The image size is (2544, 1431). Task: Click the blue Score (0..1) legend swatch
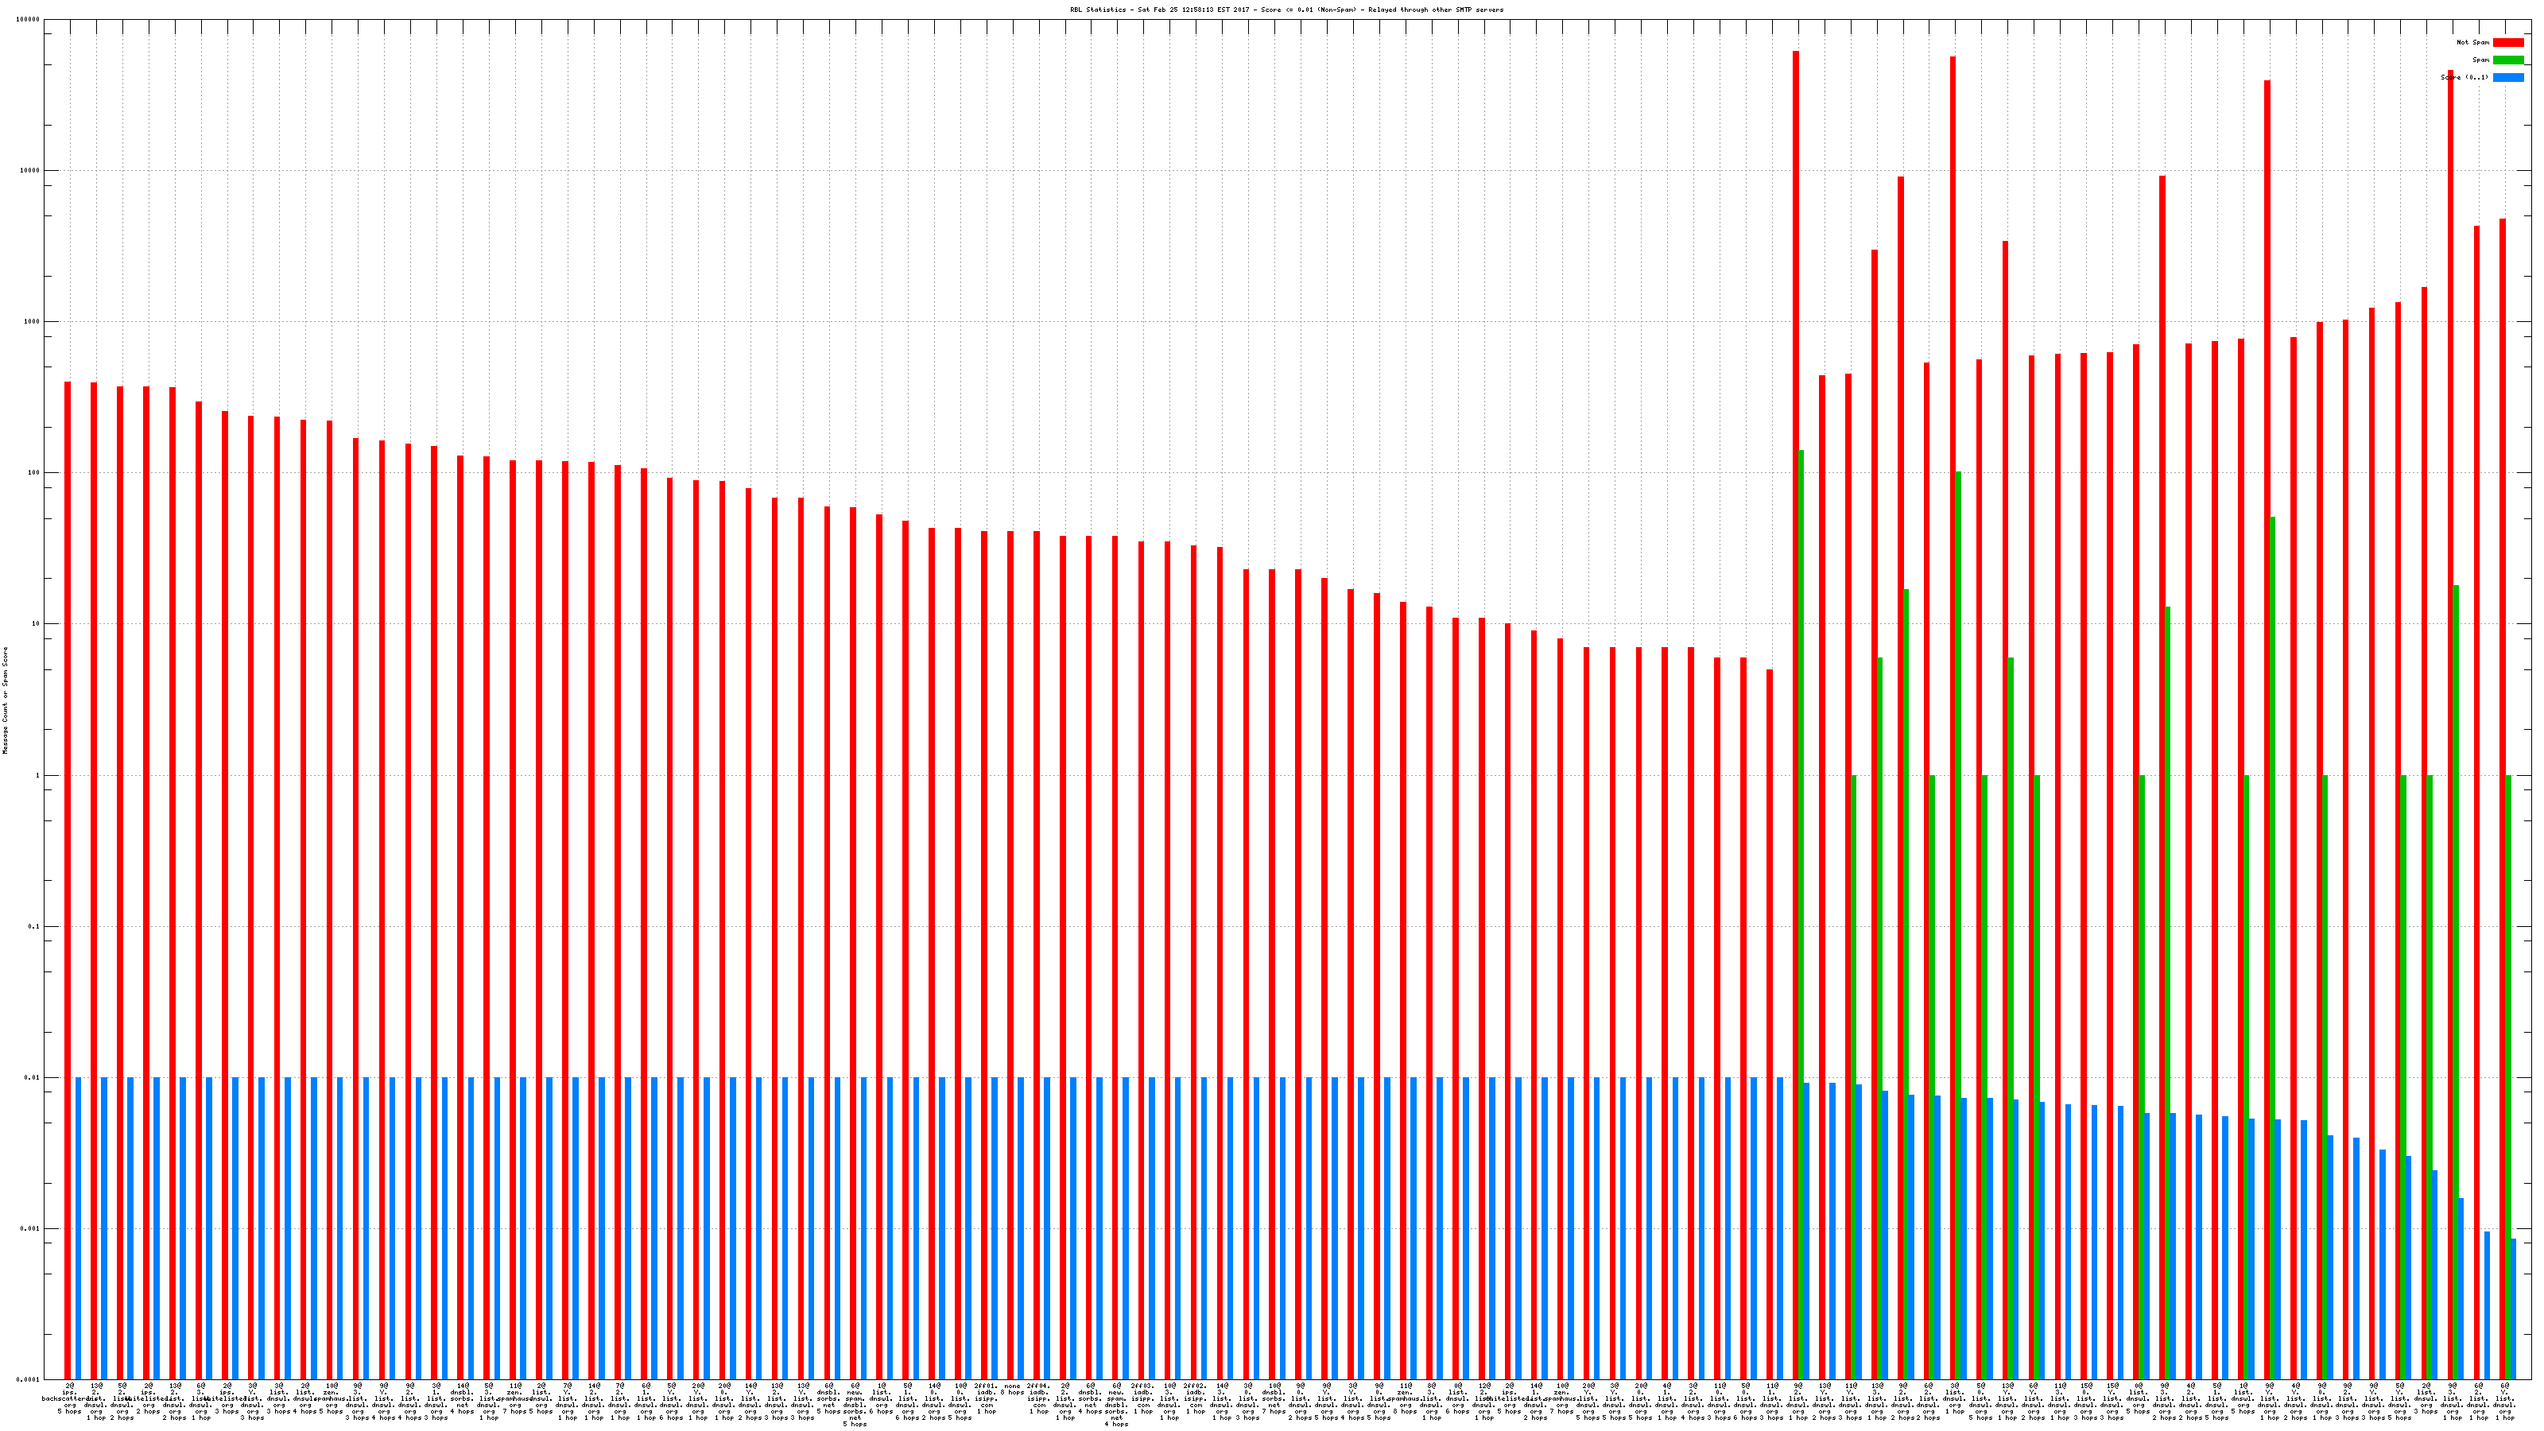click(2507, 77)
